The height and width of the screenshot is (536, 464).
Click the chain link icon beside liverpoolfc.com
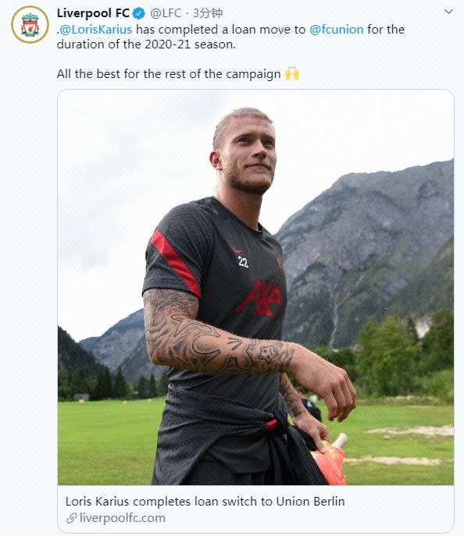pyautogui.click(x=72, y=518)
